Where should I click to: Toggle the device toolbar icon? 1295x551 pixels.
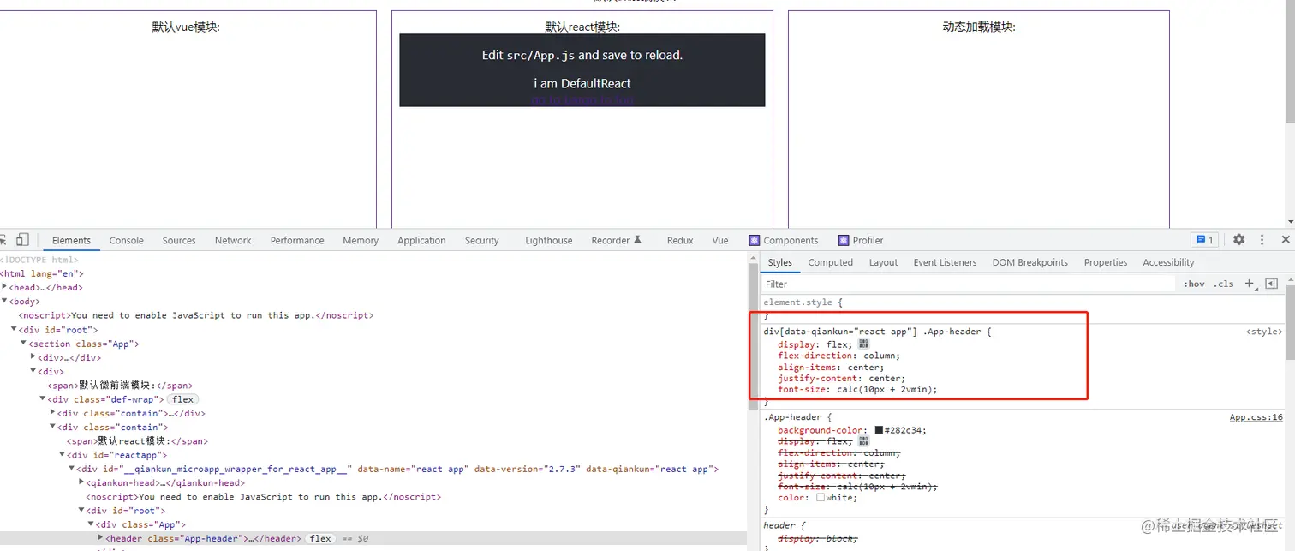coord(22,240)
